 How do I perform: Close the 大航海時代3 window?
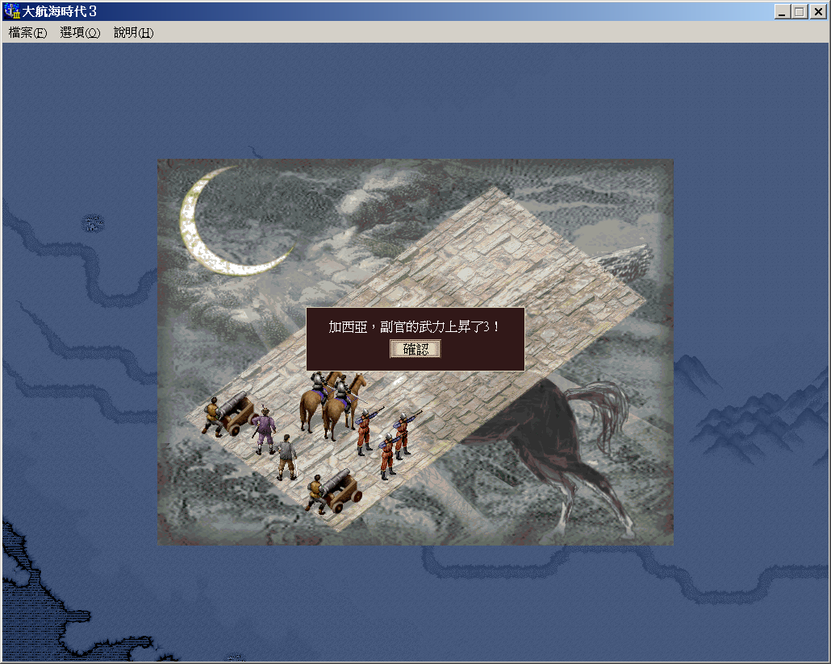coord(816,12)
